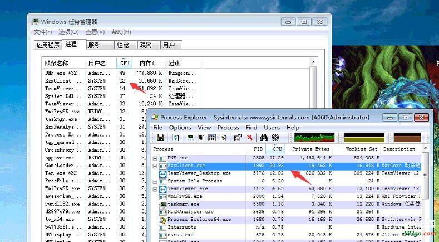Toggle the Show Process Tree toolbar icon

pos(201,138)
